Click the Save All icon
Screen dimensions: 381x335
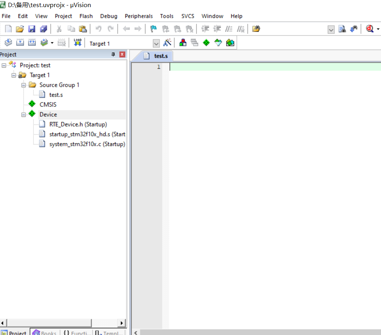pos(44,29)
